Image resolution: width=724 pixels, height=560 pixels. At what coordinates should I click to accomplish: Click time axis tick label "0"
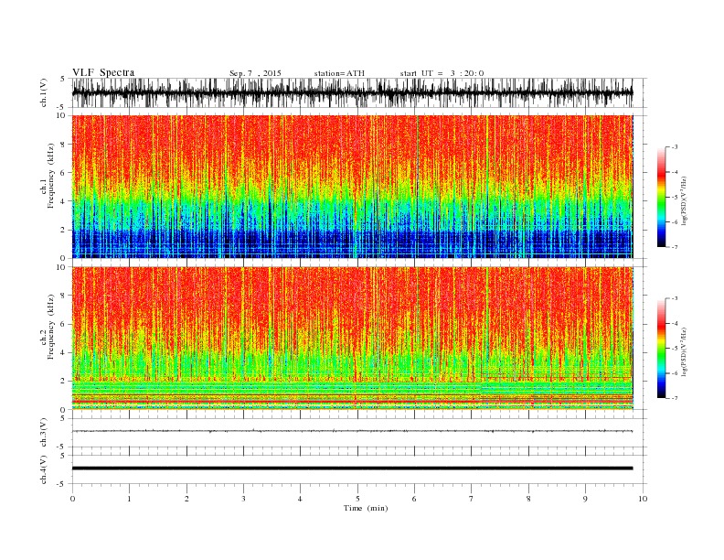(x=72, y=499)
